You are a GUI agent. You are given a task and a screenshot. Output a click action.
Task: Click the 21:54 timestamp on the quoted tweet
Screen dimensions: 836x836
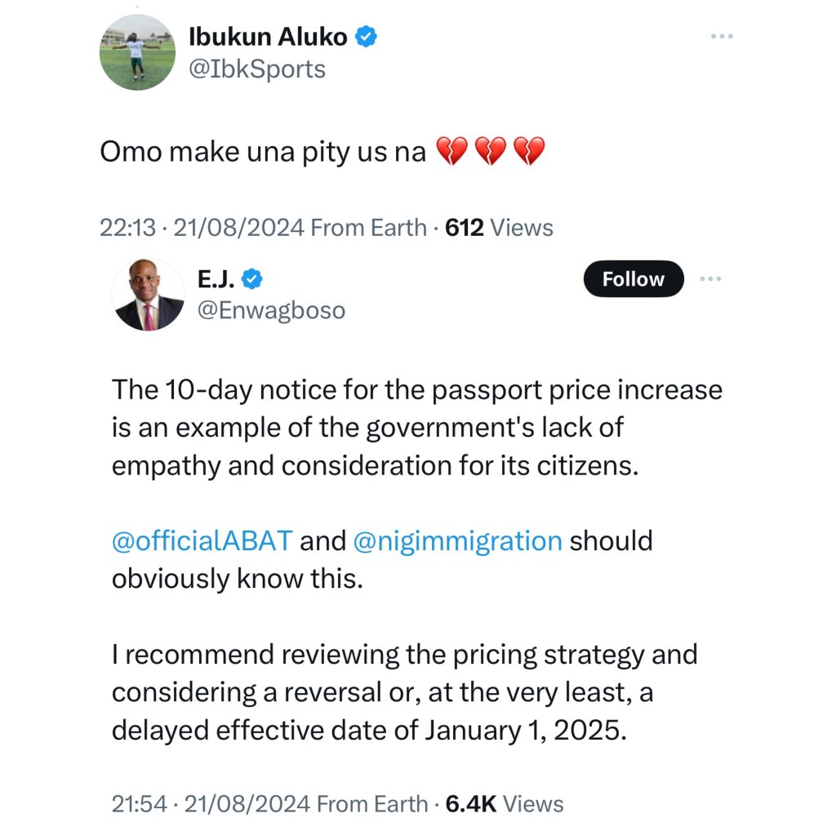(139, 803)
